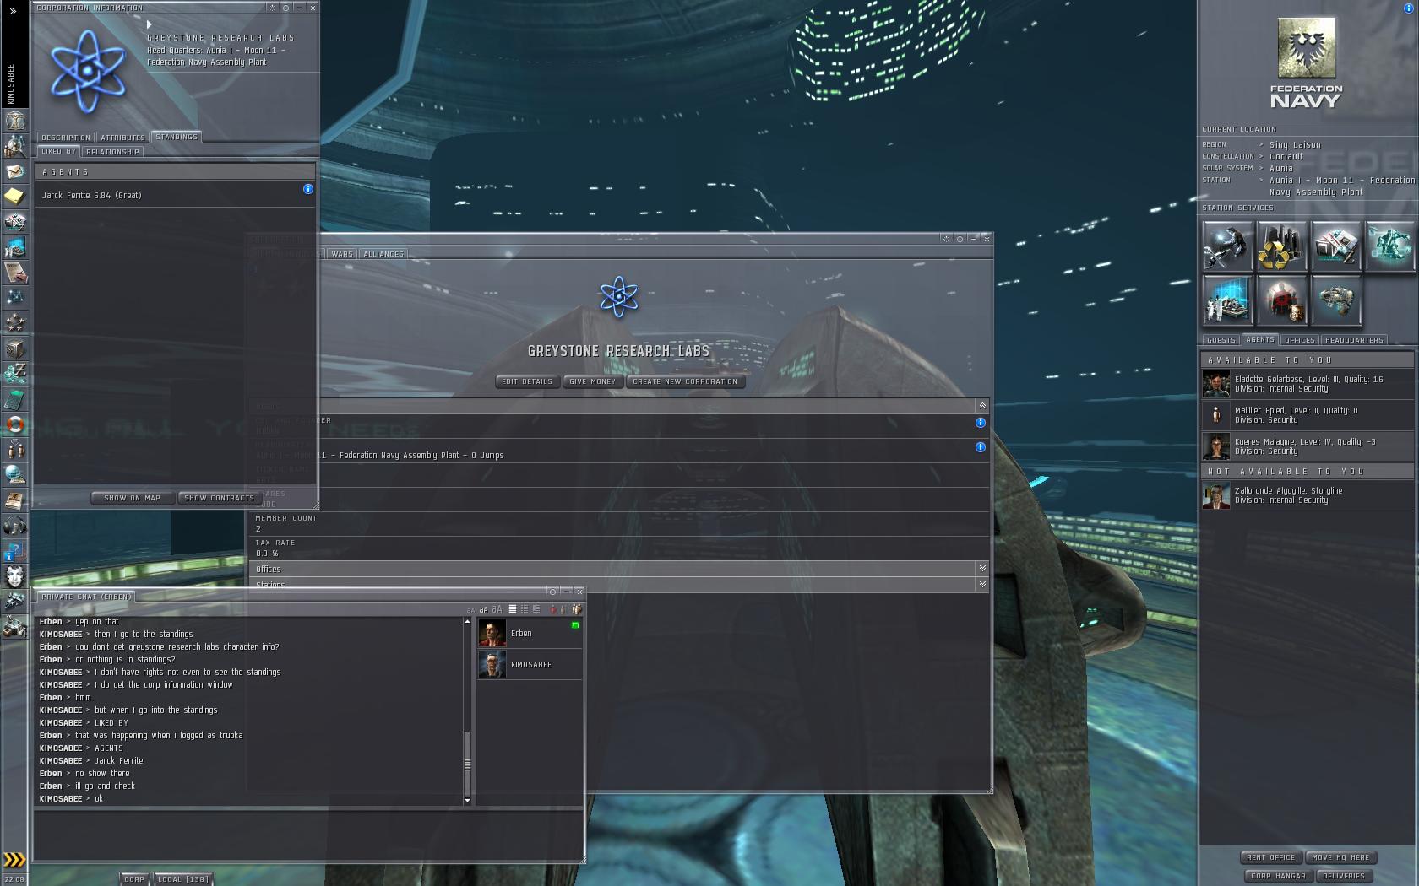Click the Rent Office button

tap(1271, 857)
